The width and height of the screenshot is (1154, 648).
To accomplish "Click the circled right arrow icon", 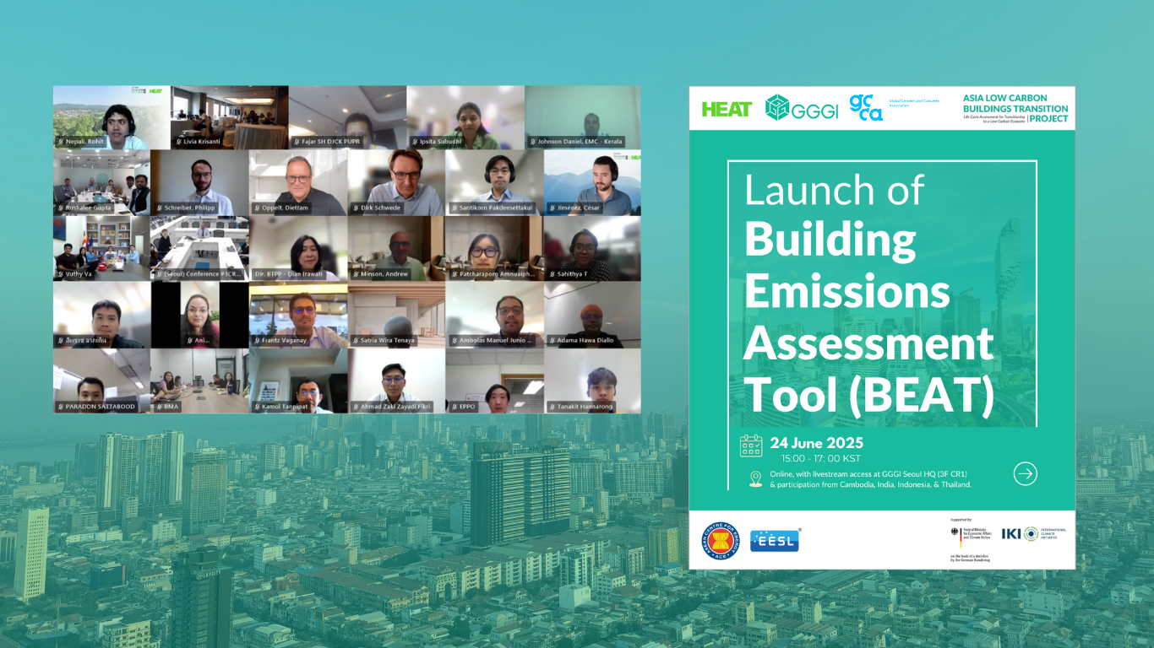I will point(1025,474).
